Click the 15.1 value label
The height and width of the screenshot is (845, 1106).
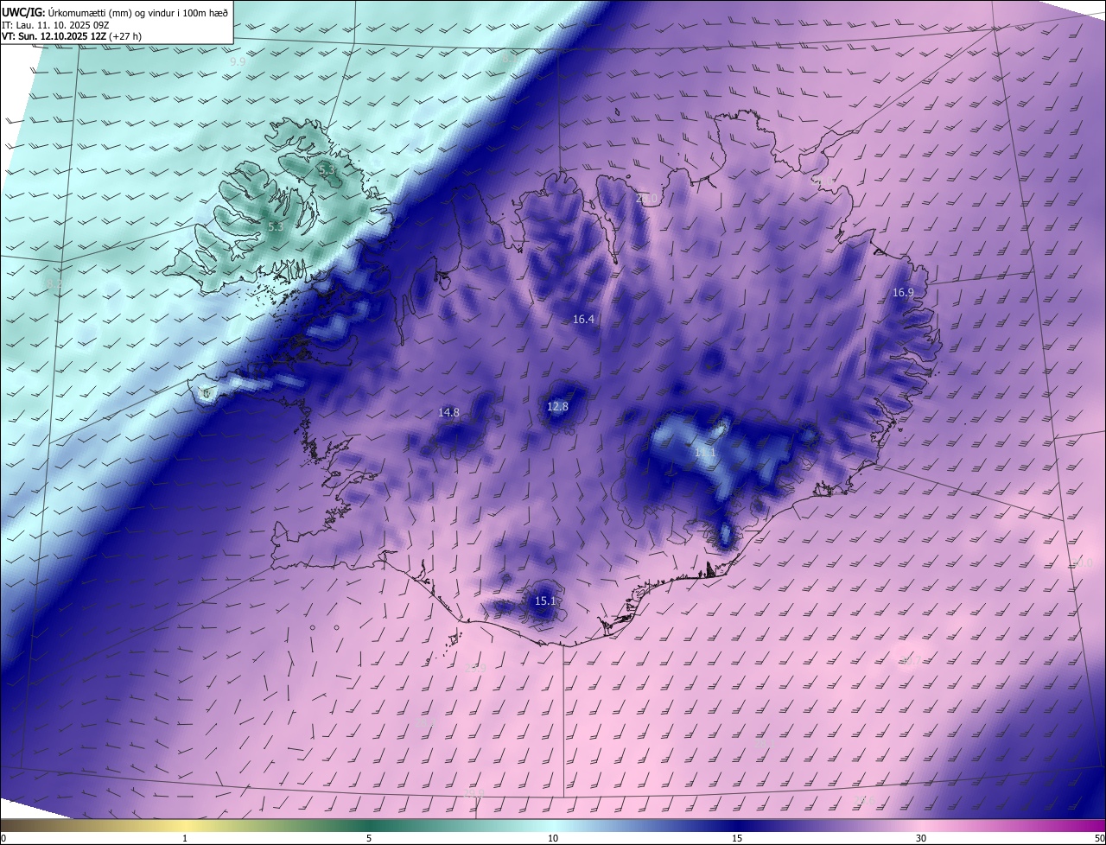[545, 600]
